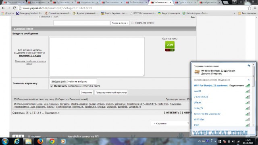Open user Sherkhan2107 profile link
This screenshot has width=258, height=145.
pos(135,104)
